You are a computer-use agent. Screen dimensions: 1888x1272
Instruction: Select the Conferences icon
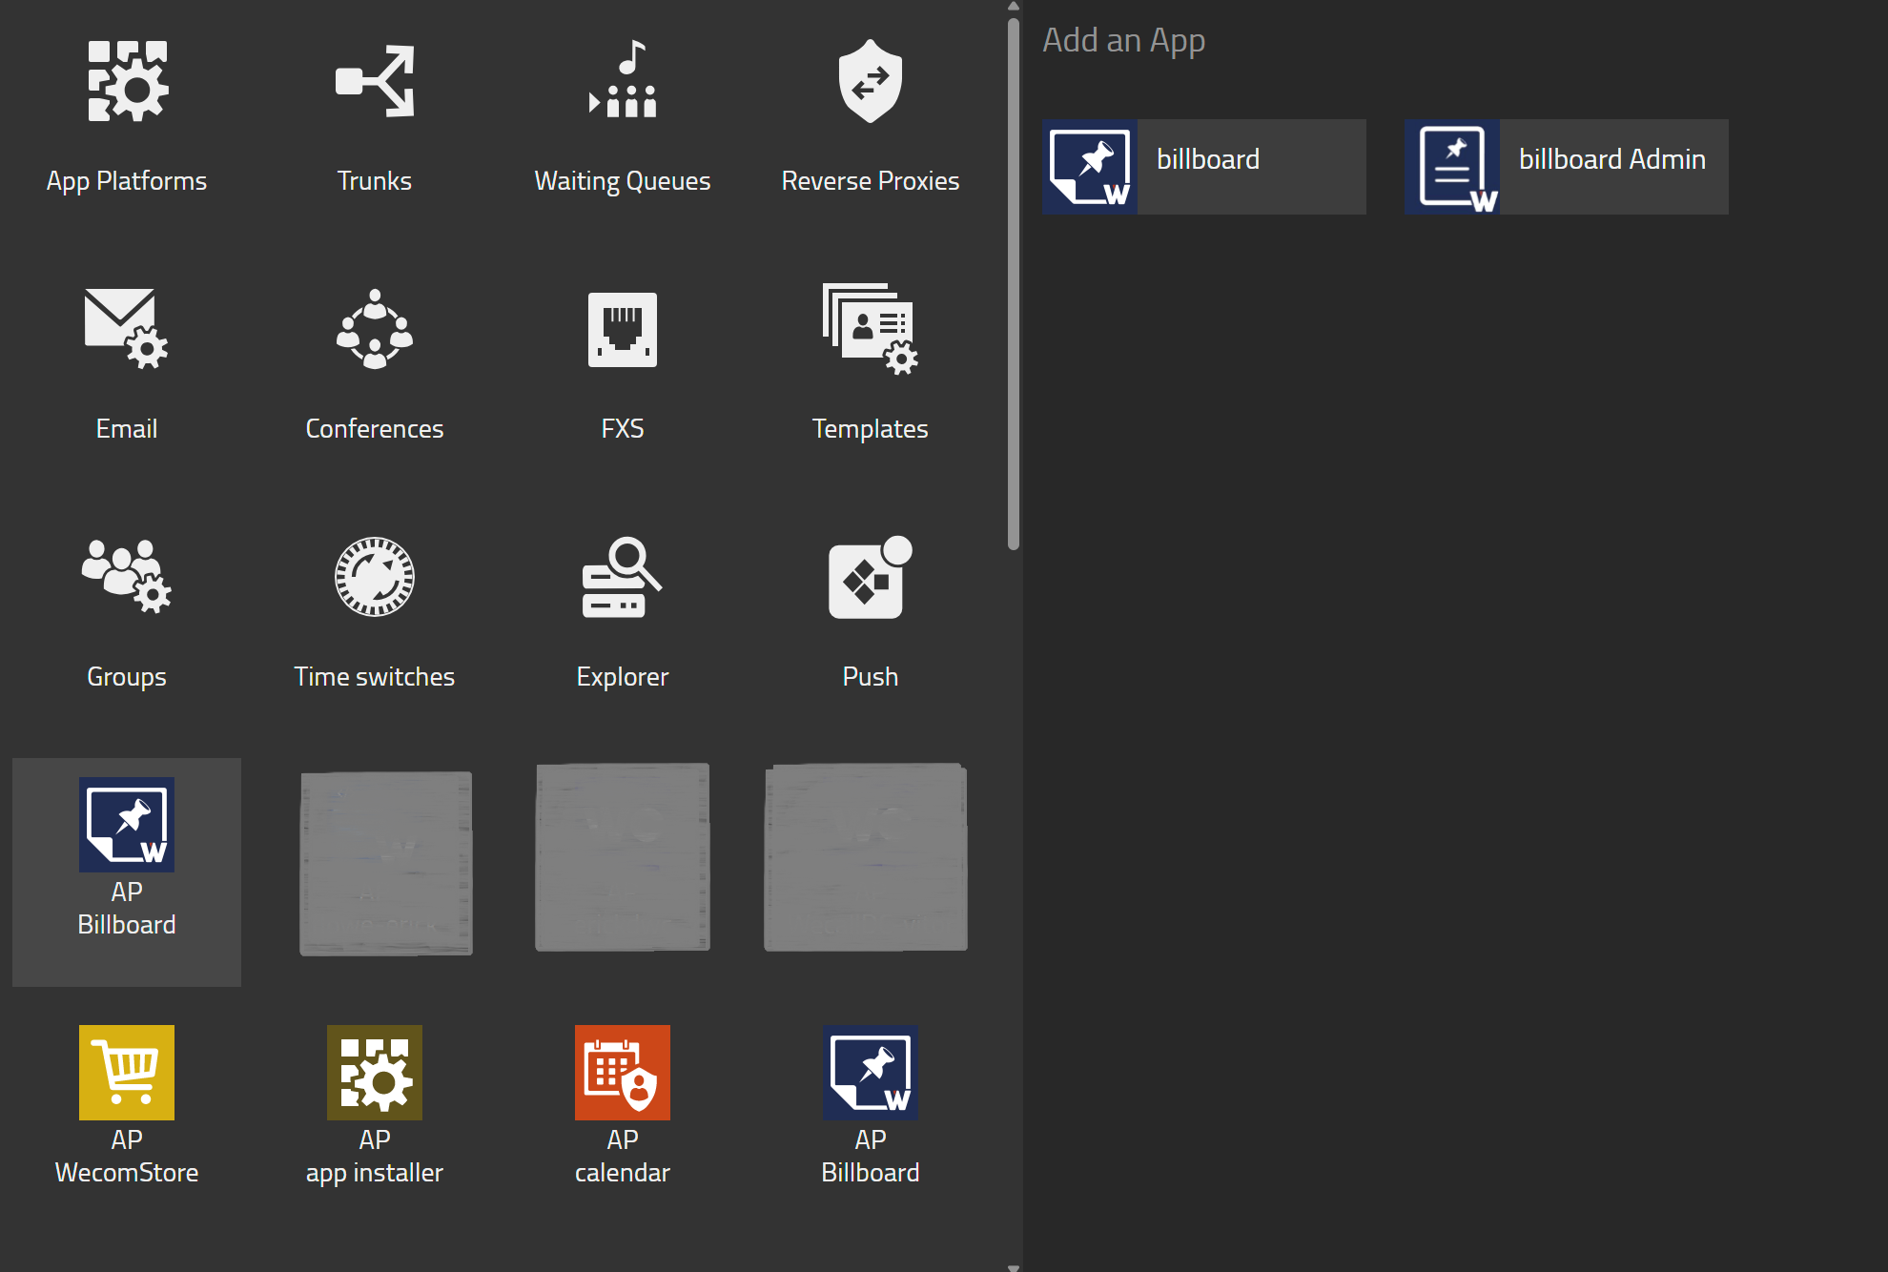pos(374,330)
